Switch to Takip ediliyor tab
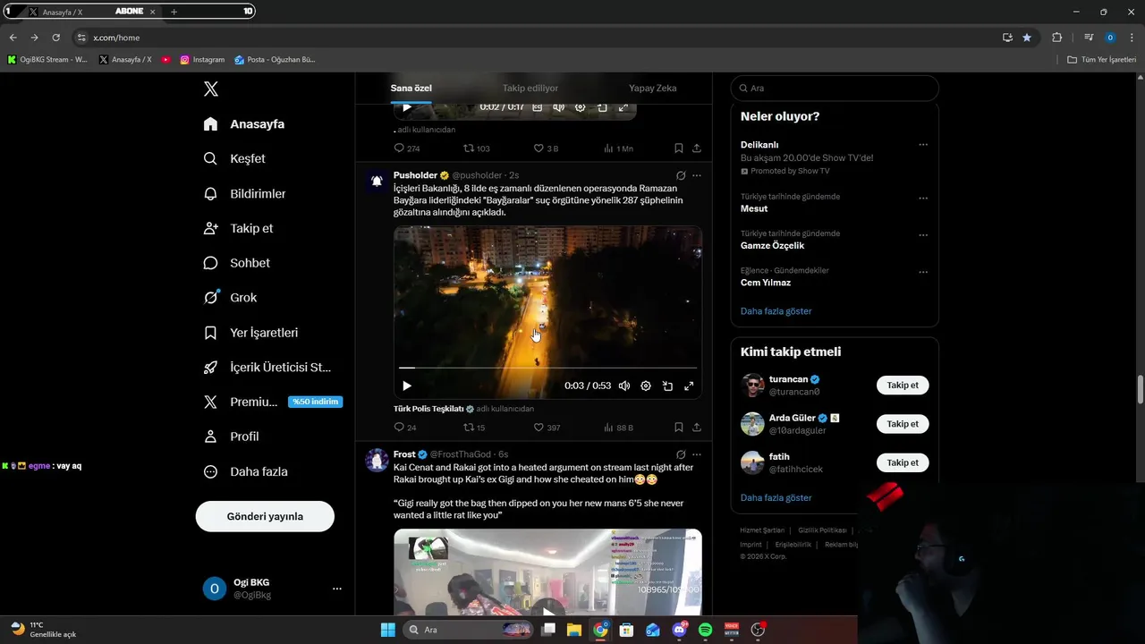The image size is (1145, 644). tap(530, 88)
